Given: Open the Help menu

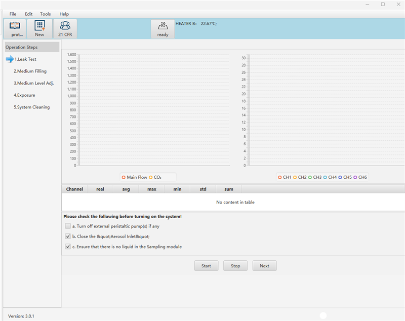Looking at the screenshot, I should (x=64, y=14).
